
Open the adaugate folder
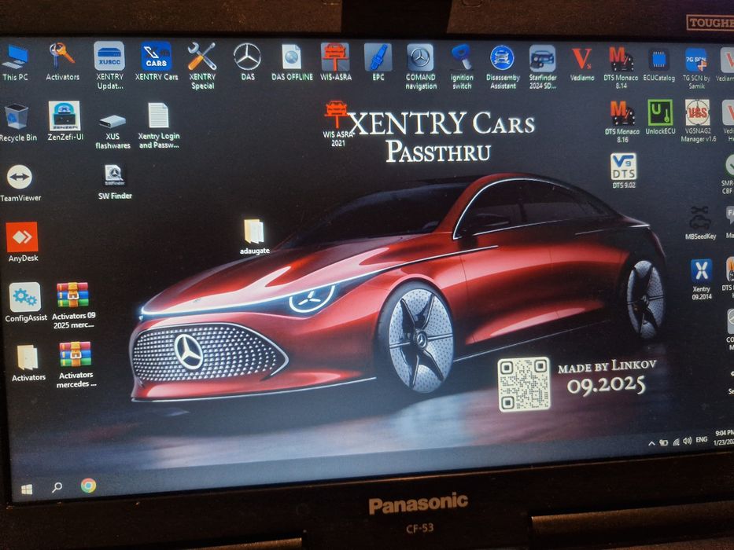(x=254, y=236)
